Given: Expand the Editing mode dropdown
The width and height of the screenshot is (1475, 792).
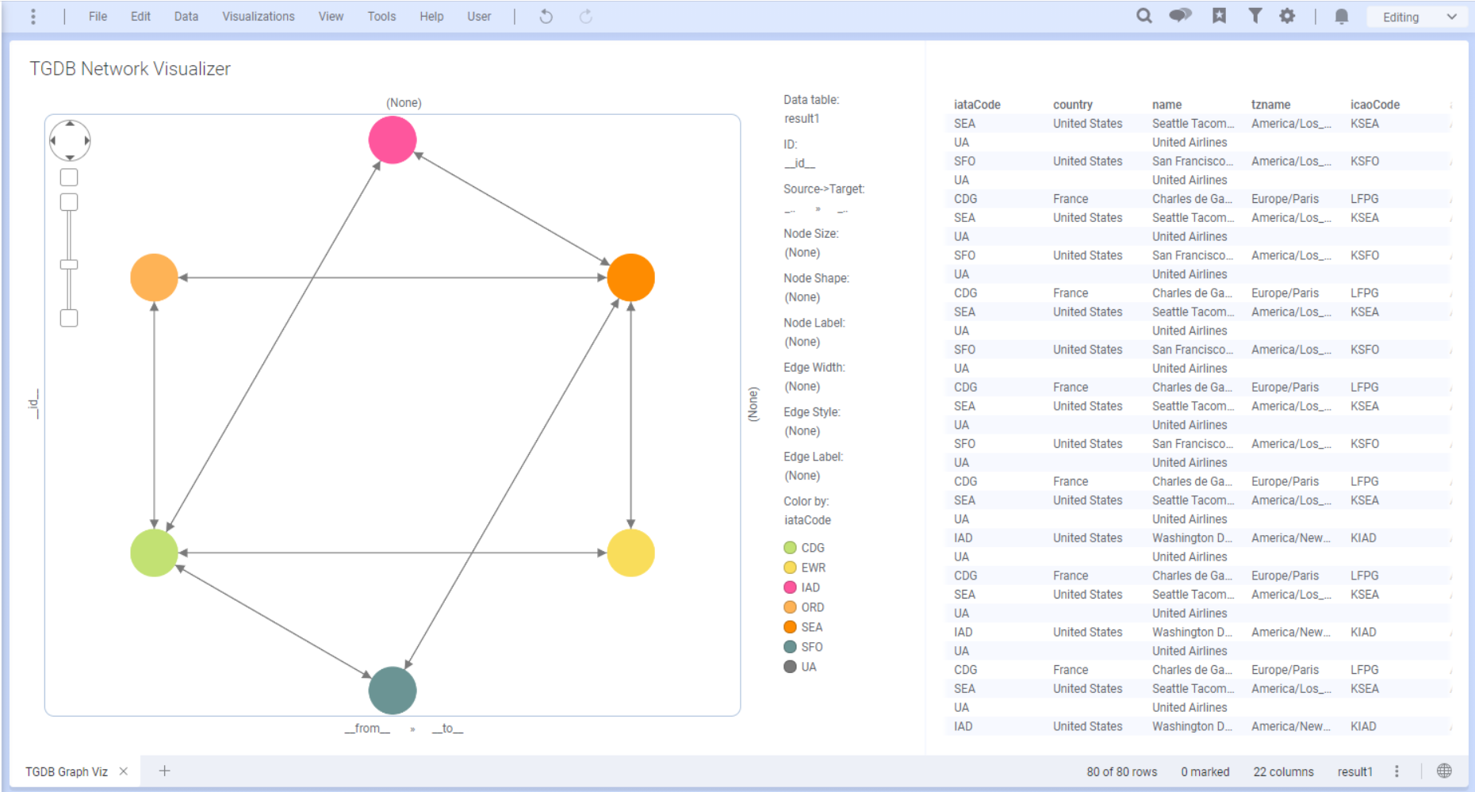Looking at the screenshot, I should [1419, 17].
